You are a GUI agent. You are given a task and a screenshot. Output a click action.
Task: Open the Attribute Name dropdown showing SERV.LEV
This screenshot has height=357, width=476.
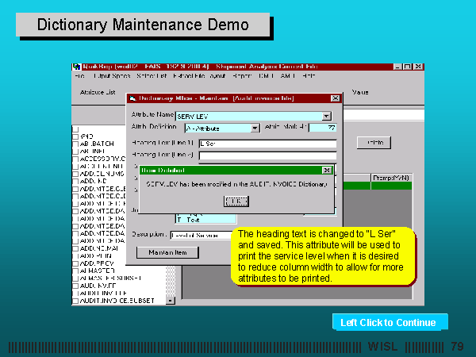(x=326, y=116)
